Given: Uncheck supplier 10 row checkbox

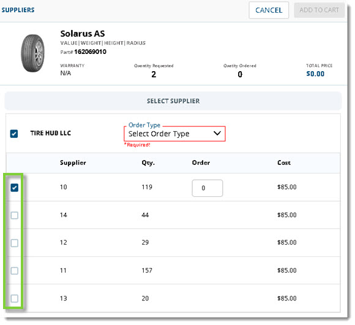Looking at the screenshot, I should point(15,188).
